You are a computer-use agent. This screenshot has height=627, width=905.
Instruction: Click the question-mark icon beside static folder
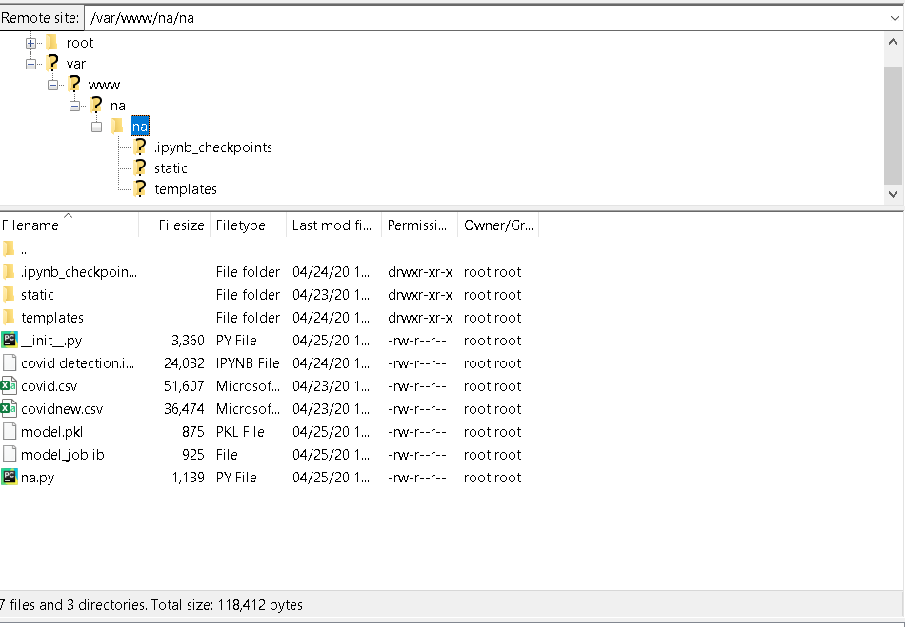tap(139, 167)
